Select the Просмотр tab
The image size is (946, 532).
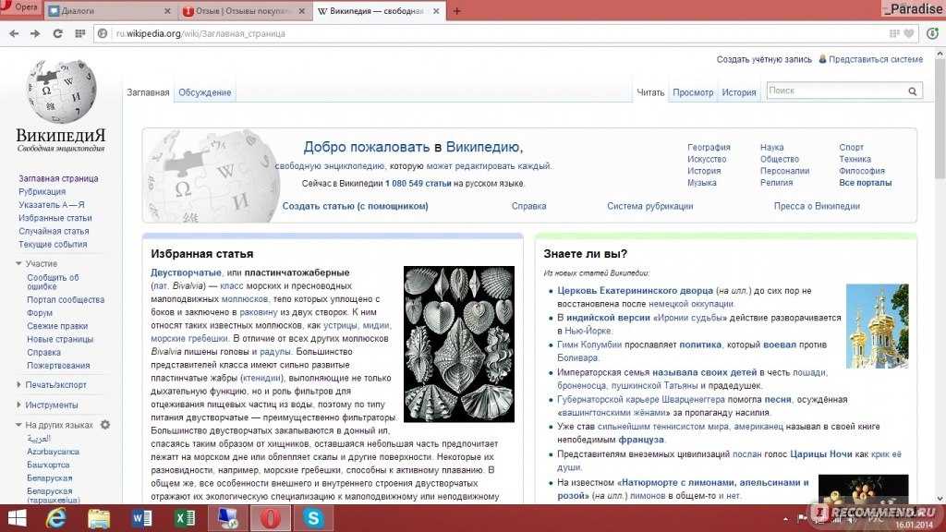click(693, 92)
